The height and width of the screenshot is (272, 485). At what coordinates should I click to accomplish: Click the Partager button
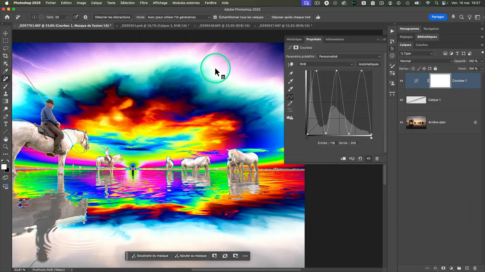click(x=438, y=17)
